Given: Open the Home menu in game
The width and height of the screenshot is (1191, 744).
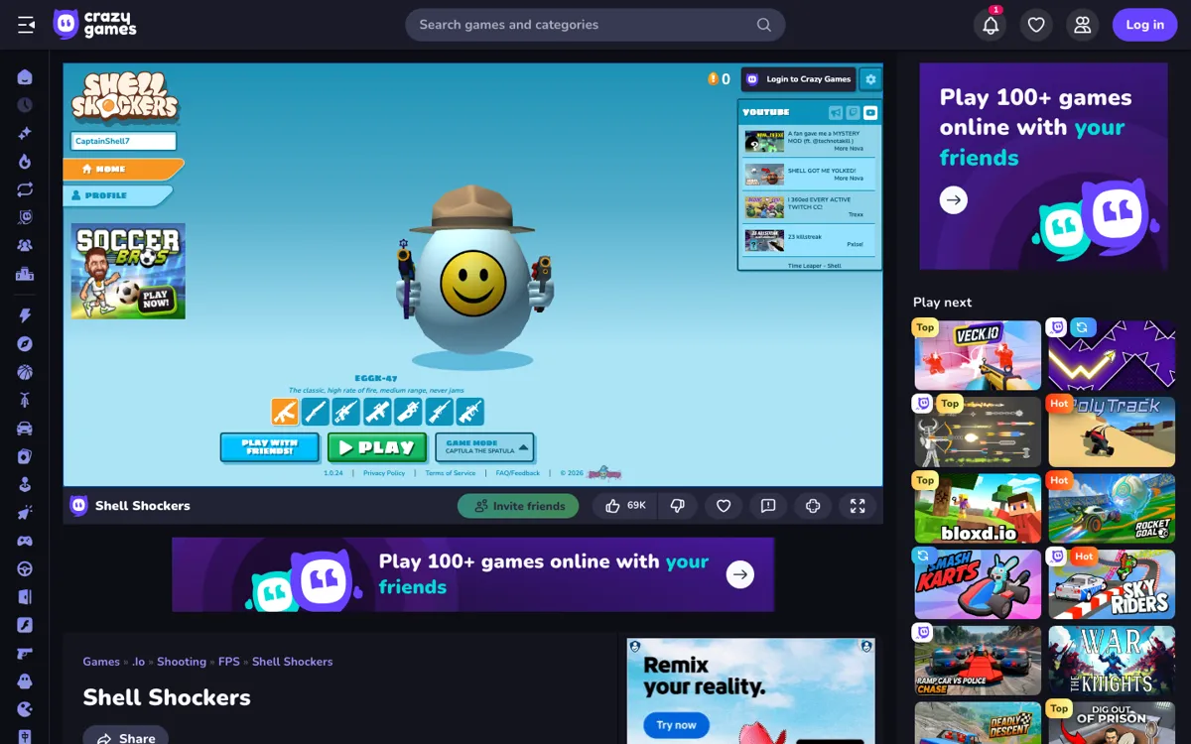Looking at the screenshot, I should 123,169.
